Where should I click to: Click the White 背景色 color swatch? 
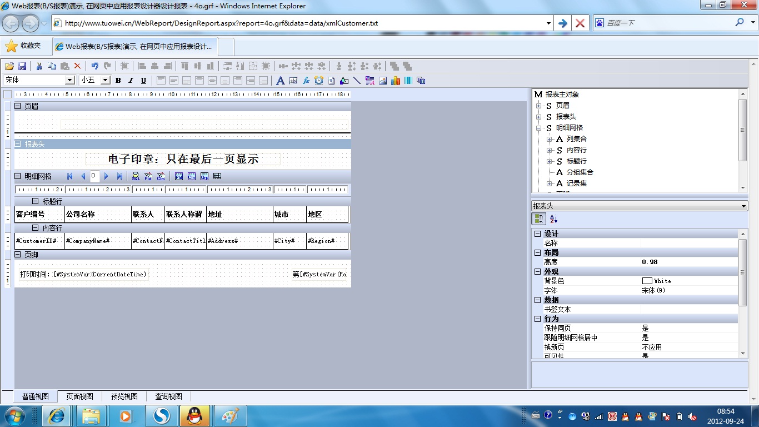pyautogui.click(x=647, y=281)
